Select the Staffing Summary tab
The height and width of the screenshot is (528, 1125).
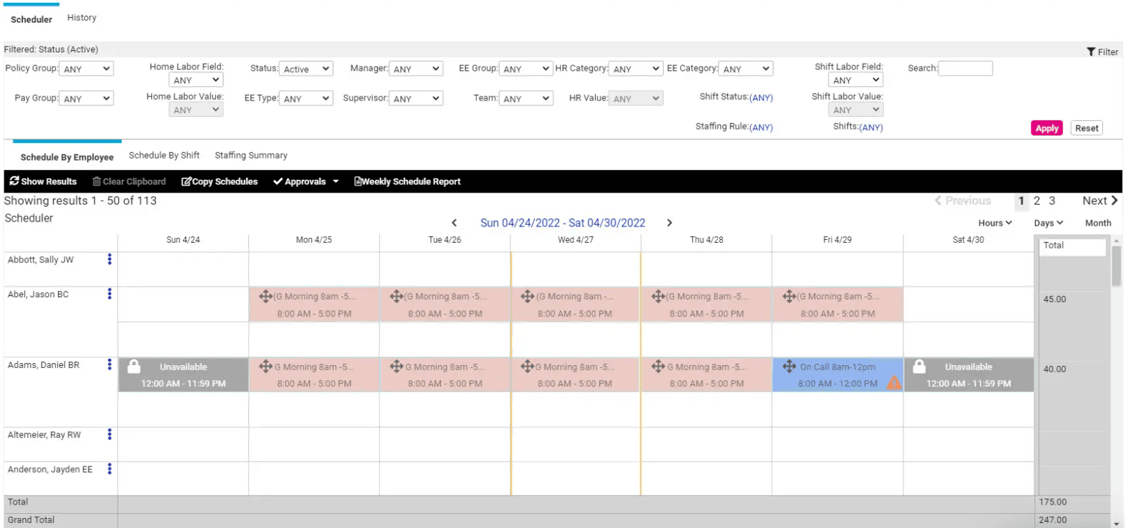point(251,155)
